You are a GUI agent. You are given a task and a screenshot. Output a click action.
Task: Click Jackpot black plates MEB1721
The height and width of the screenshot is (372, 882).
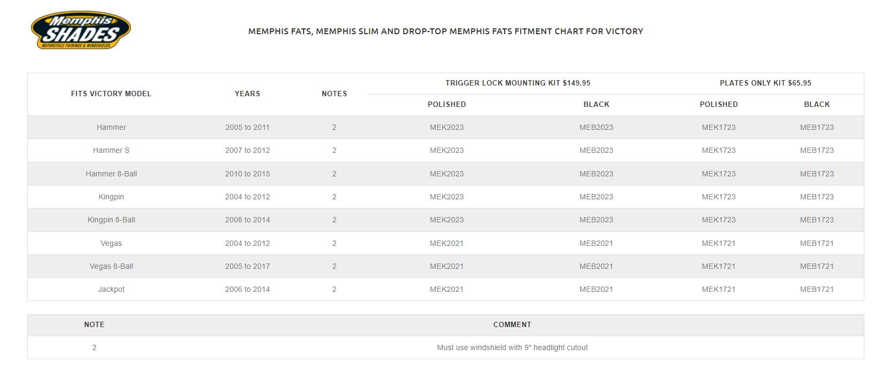point(816,289)
